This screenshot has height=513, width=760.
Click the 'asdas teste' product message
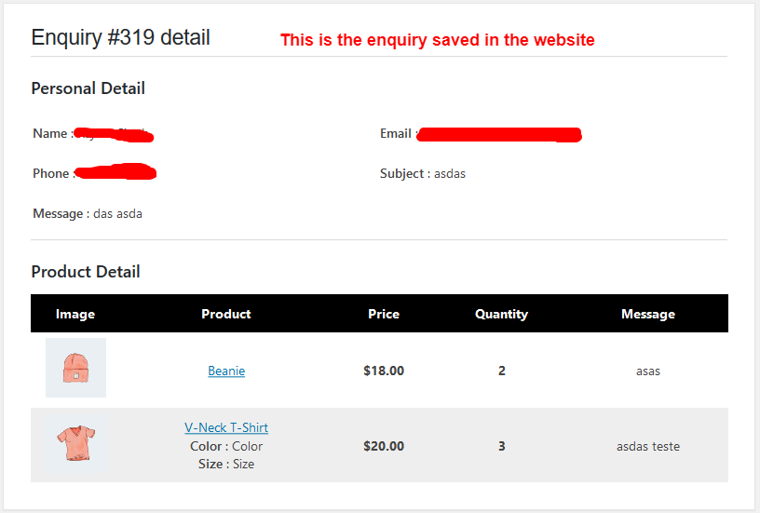[x=648, y=446]
